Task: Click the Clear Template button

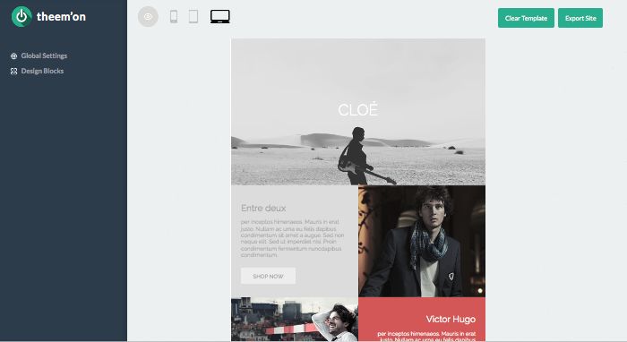Action: [526, 18]
